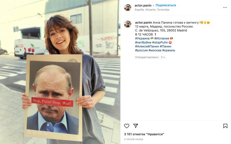This screenshot has width=231, height=144.
Task: Open the #Испания hashtag
Action: pyautogui.click(x=162, y=38)
